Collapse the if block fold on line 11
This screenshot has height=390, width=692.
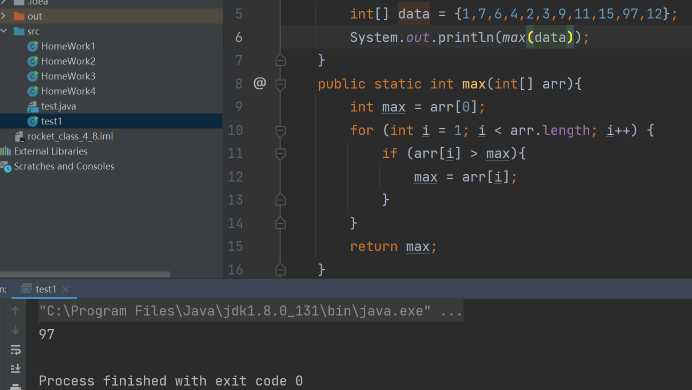[x=281, y=153]
